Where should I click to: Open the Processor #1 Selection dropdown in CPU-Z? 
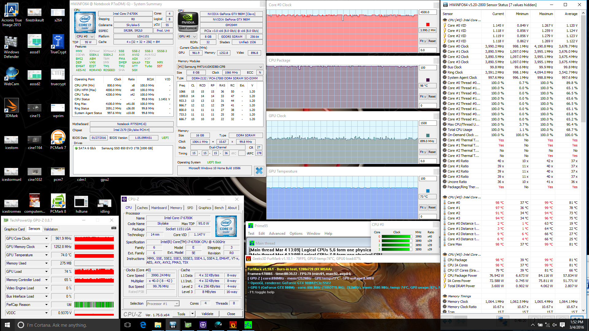163,304
